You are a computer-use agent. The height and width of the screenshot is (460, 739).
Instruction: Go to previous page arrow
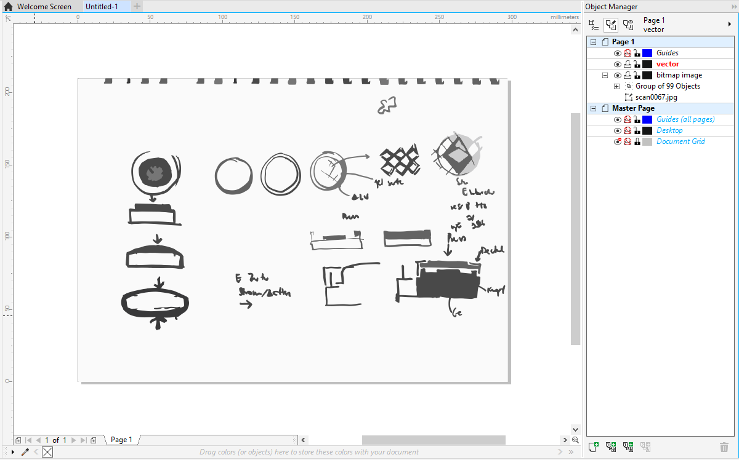(38, 440)
